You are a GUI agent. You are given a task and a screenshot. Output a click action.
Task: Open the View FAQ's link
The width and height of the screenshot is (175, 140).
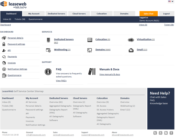click(x=61, y=81)
